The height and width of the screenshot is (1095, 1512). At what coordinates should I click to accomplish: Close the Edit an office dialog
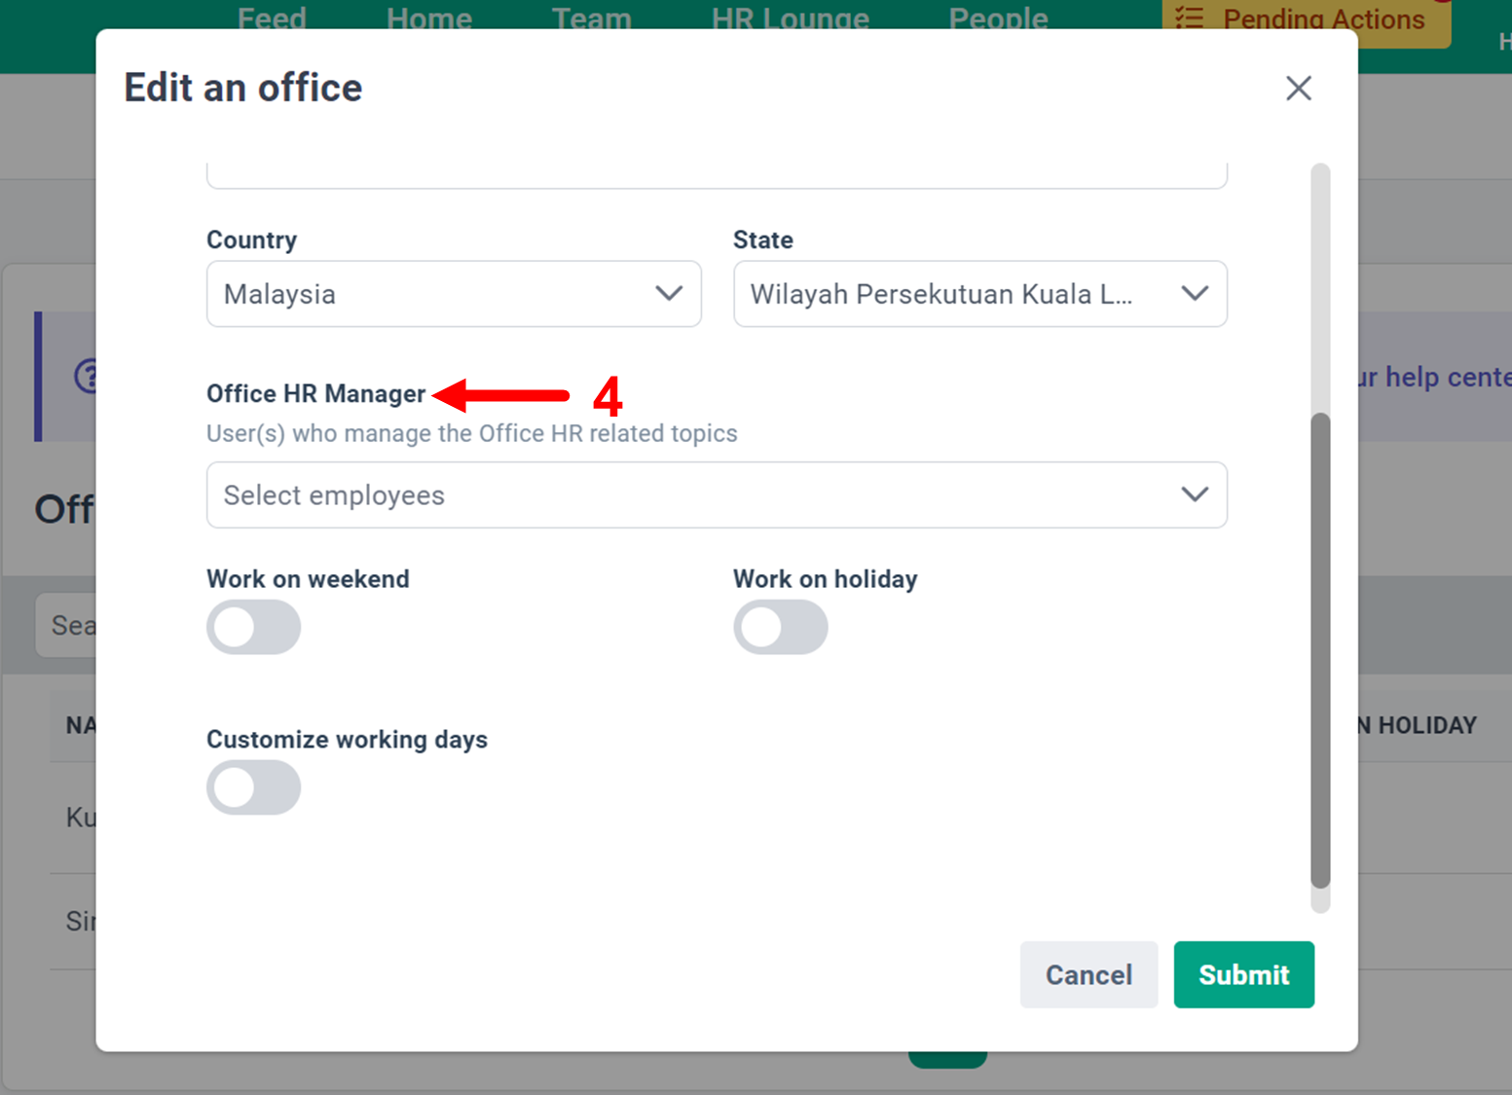click(1298, 89)
